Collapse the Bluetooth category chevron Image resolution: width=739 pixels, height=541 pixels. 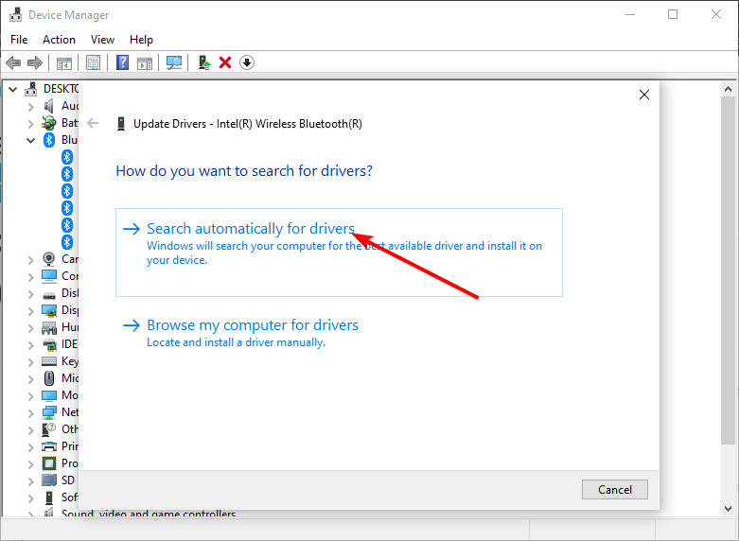point(31,140)
